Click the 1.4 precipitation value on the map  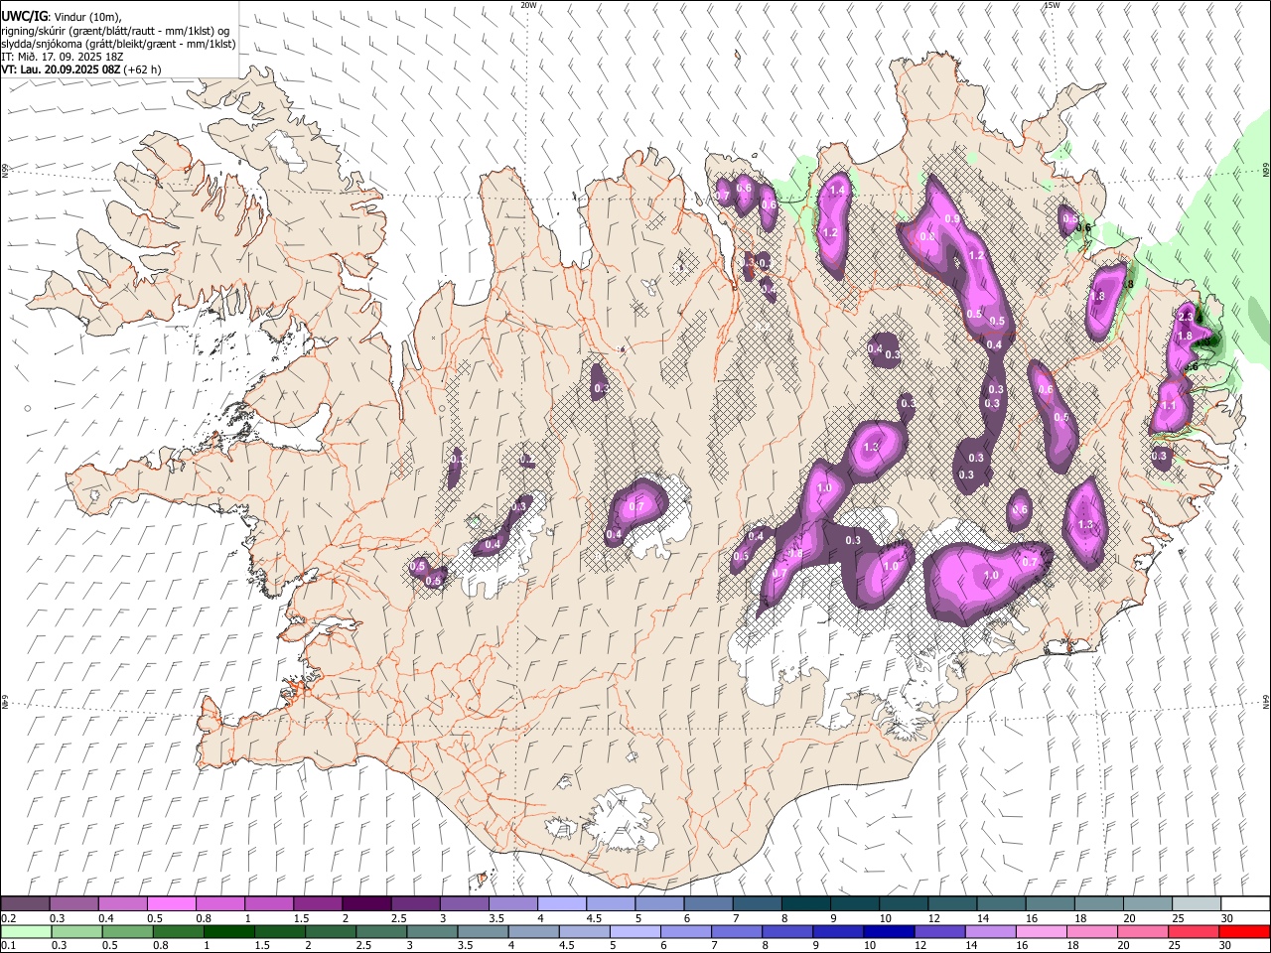click(836, 190)
